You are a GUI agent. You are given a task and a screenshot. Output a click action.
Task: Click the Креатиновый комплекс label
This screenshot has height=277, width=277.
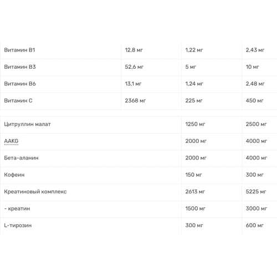(35, 192)
